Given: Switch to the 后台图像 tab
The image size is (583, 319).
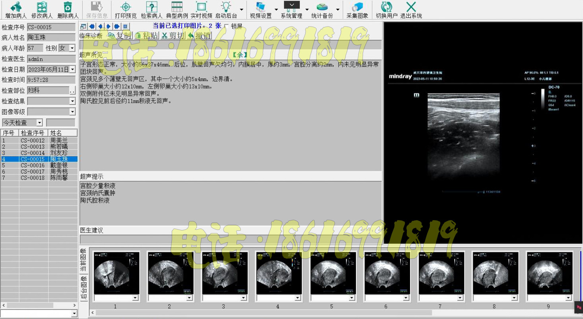Looking at the screenshot, I should 84,288.
